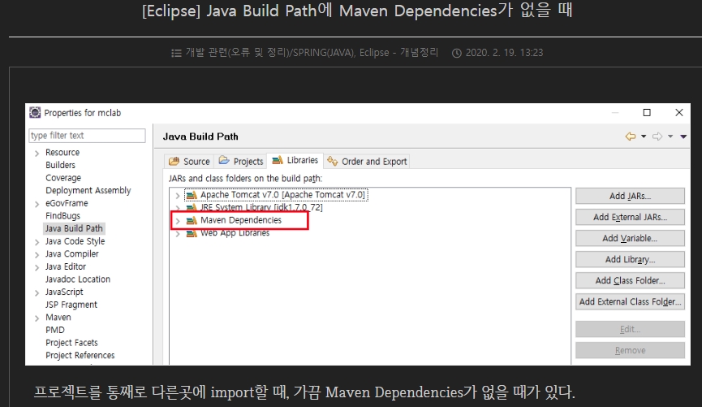The height and width of the screenshot is (407, 702).
Task: Click the Add JARs... button
Action: tap(630, 196)
